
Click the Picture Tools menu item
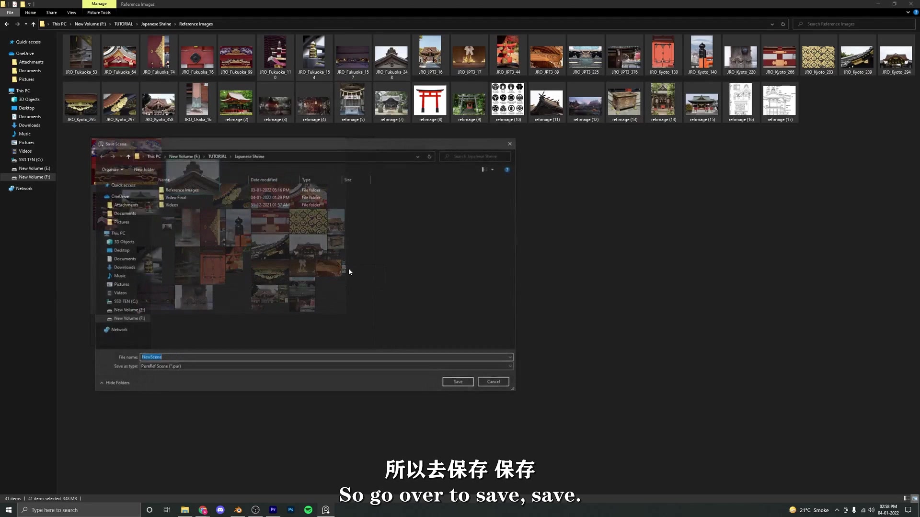click(99, 12)
